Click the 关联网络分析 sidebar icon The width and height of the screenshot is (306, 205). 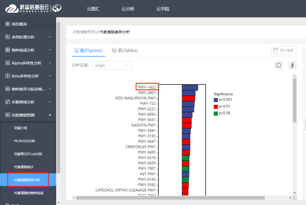tap(8, 102)
